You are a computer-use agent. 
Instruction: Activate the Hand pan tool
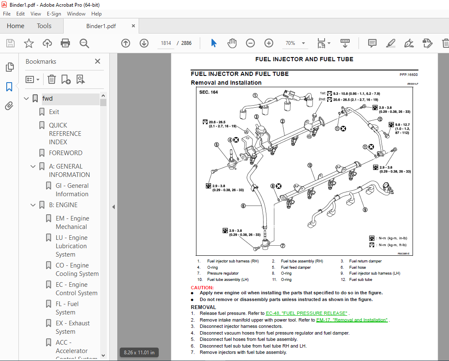pos(232,43)
